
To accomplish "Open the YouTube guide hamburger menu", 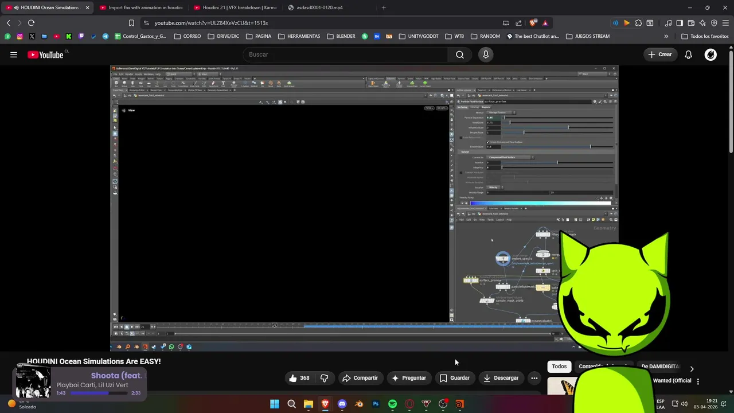I will [x=14, y=54].
